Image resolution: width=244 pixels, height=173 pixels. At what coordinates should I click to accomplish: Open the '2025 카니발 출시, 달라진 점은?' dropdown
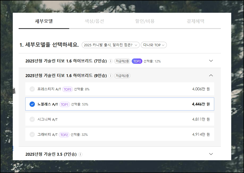point(110,45)
